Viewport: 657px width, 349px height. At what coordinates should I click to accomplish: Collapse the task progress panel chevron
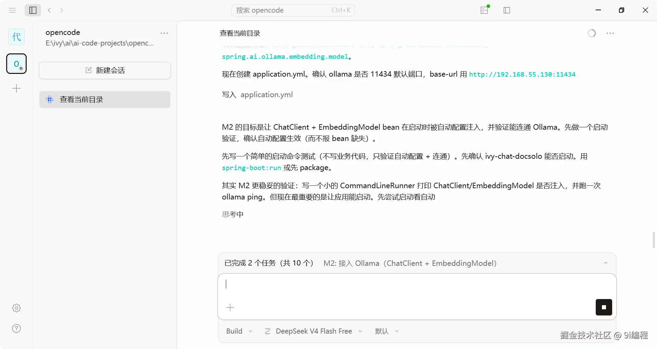[606, 263]
